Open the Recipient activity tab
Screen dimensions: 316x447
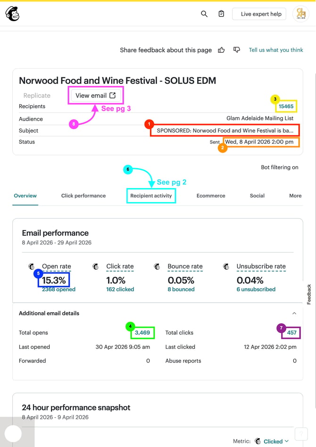(151, 196)
